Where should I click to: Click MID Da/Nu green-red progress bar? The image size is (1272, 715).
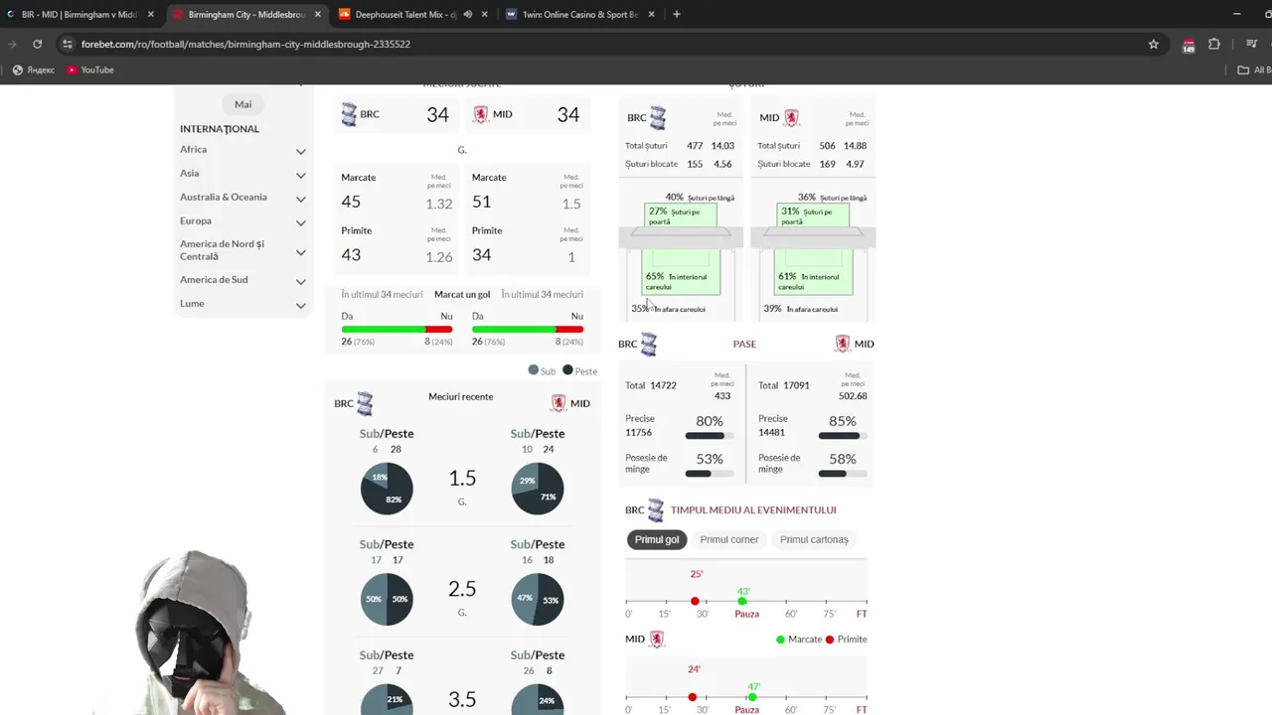pyautogui.click(x=528, y=329)
